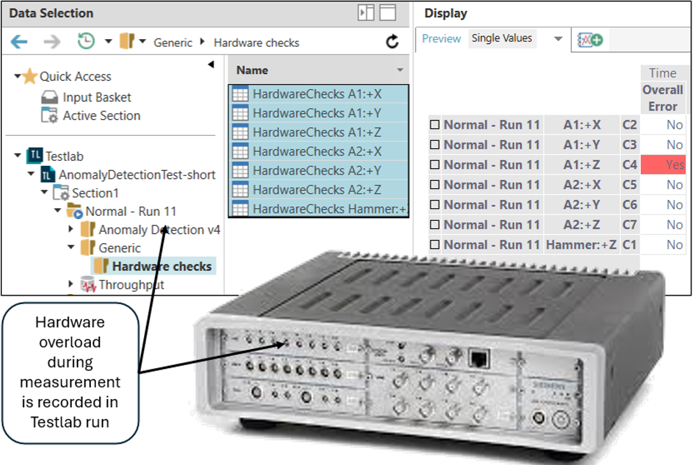Viewport: 694px width, 465px height.
Task: Click the add display chart icon
Action: [590, 40]
